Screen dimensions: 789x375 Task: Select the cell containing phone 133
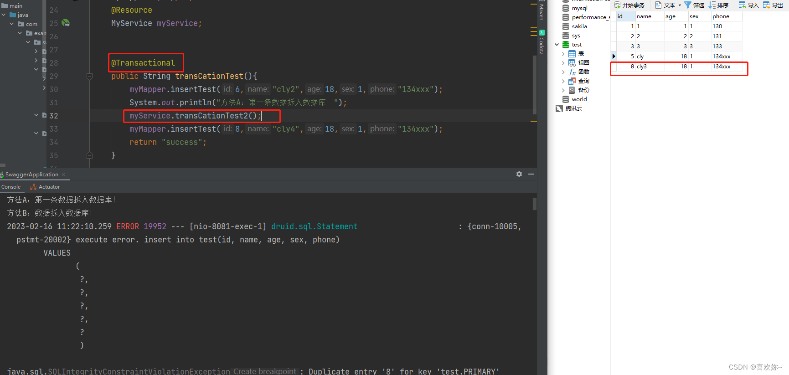click(x=727, y=46)
